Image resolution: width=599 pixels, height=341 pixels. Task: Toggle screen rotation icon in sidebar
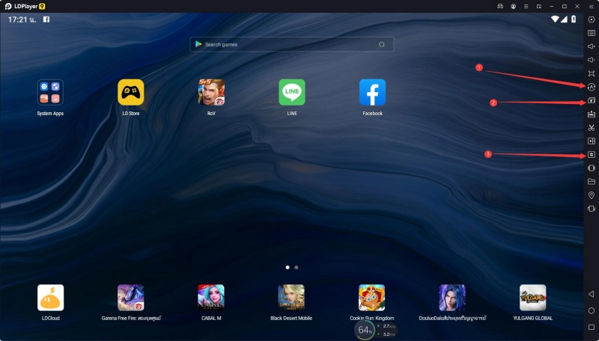pyautogui.click(x=591, y=209)
